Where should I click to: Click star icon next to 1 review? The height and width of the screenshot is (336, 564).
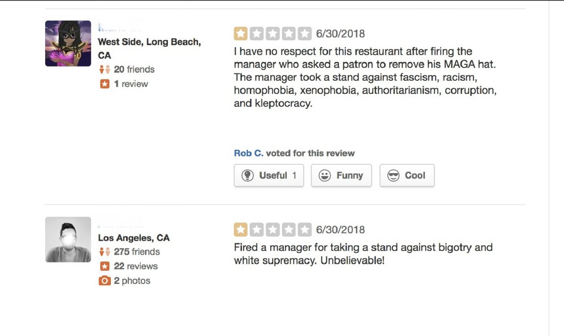[104, 84]
